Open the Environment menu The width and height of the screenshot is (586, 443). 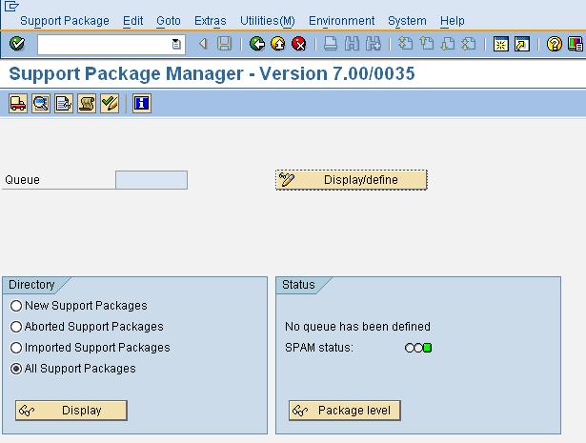341,21
